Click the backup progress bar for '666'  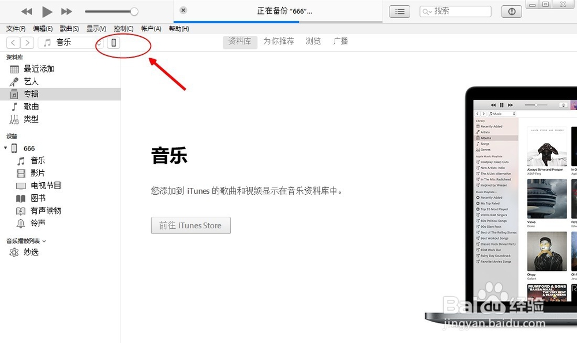278,22
